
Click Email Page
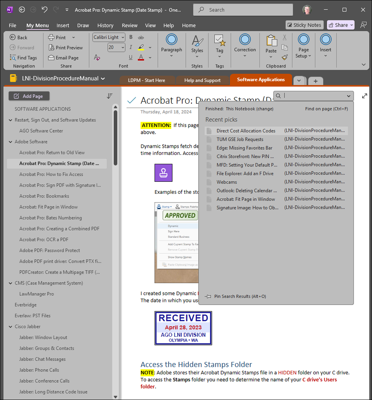click(x=63, y=58)
